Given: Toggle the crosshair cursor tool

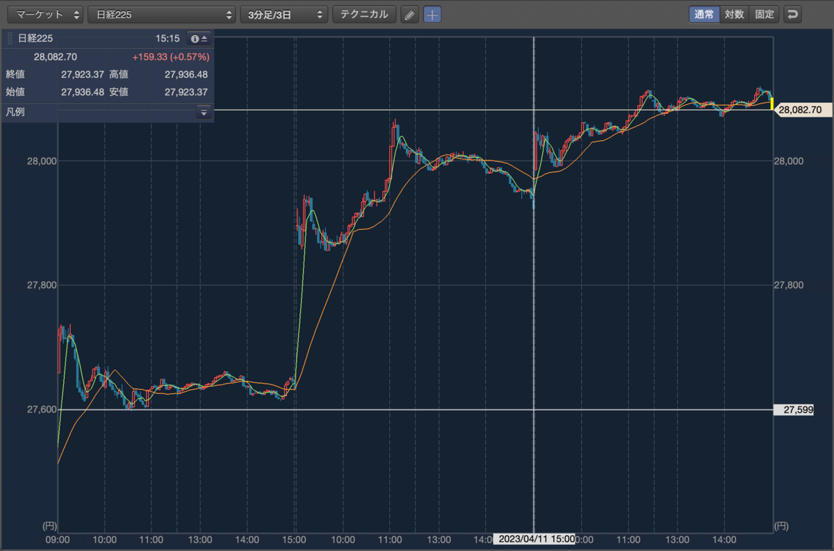Looking at the screenshot, I should click(432, 15).
